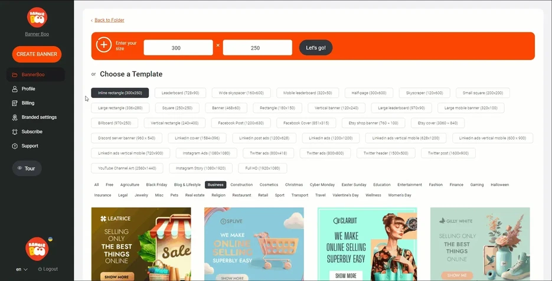Open Profile via its person icon
Image resolution: width=552 pixels, height=281 pixels.
[x=15, y=89]
